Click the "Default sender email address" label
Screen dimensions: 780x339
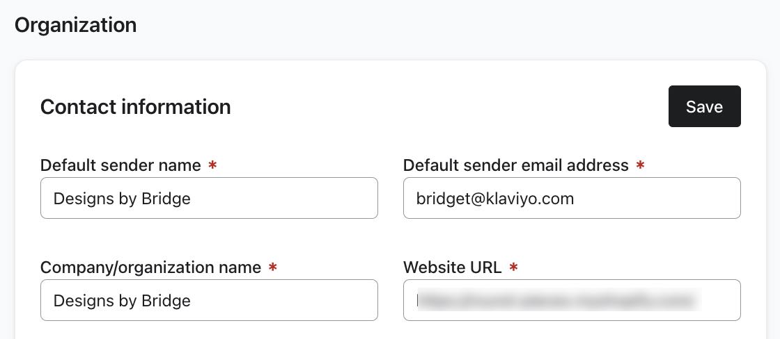click(515, 165)
